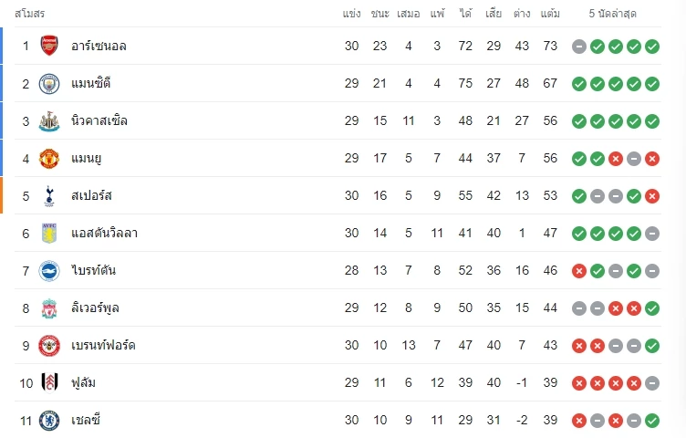Click the Liverpool club crest
The width and height of the screenshot is (686, 438).
pyautogui.click(x=49, y=308)
